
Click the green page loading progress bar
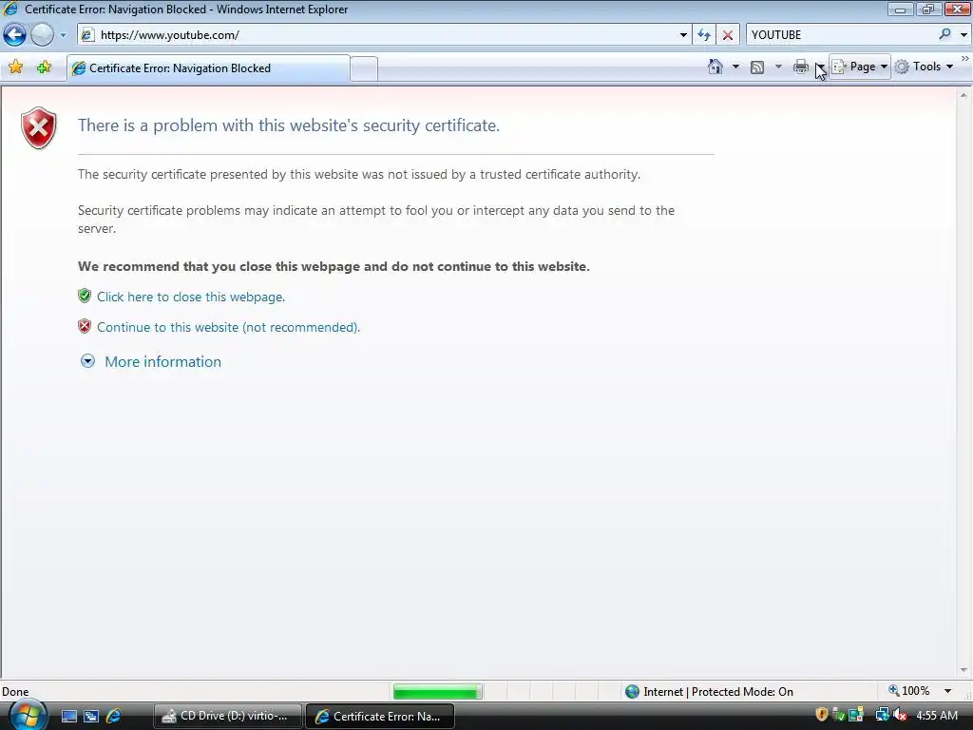click(437, 691)
